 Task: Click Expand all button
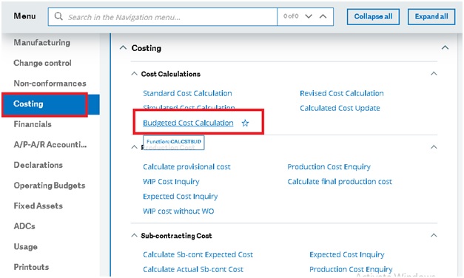431,16
